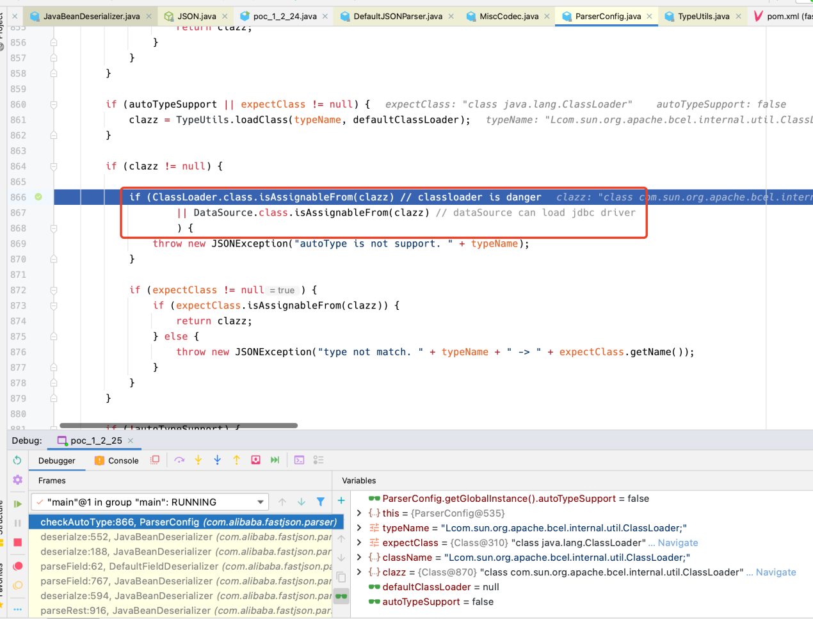
Task: Move to previous frame up arrow
Action: tap(282, 502)
